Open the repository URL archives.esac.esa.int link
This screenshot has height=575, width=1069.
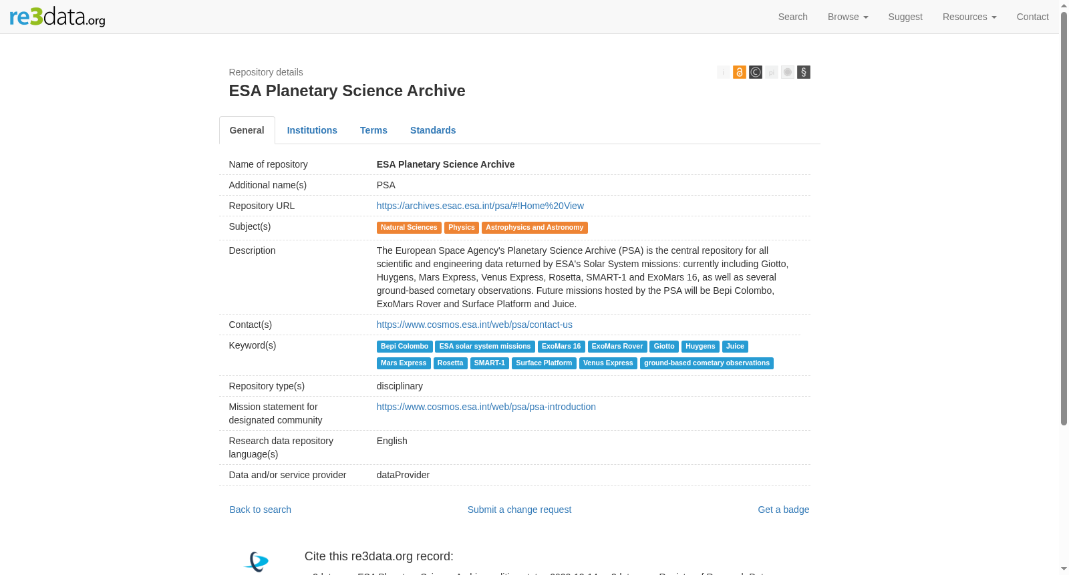[x=480, y=206]
